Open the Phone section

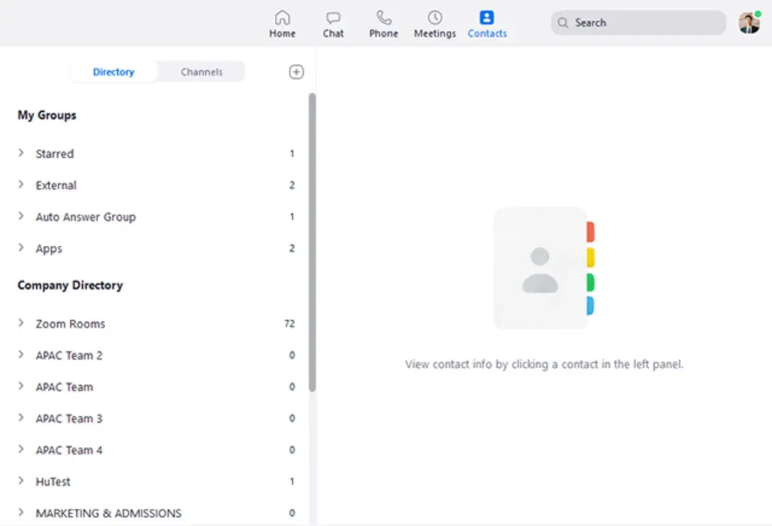click(x=383, y=23)
